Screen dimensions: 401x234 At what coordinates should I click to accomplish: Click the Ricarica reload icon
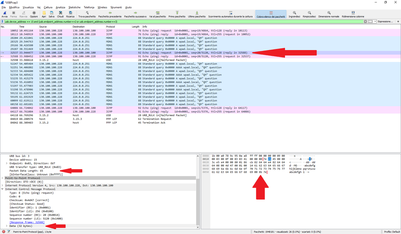pos(70,13)
